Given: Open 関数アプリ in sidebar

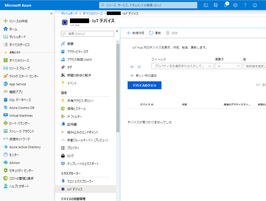Looking at the screenshot, I should 13,92.
